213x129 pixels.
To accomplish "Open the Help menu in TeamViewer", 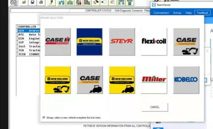I will pos(189,13).
